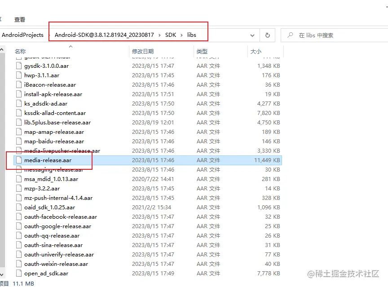Select file name map-baidu-release.aar

[54, 141]
